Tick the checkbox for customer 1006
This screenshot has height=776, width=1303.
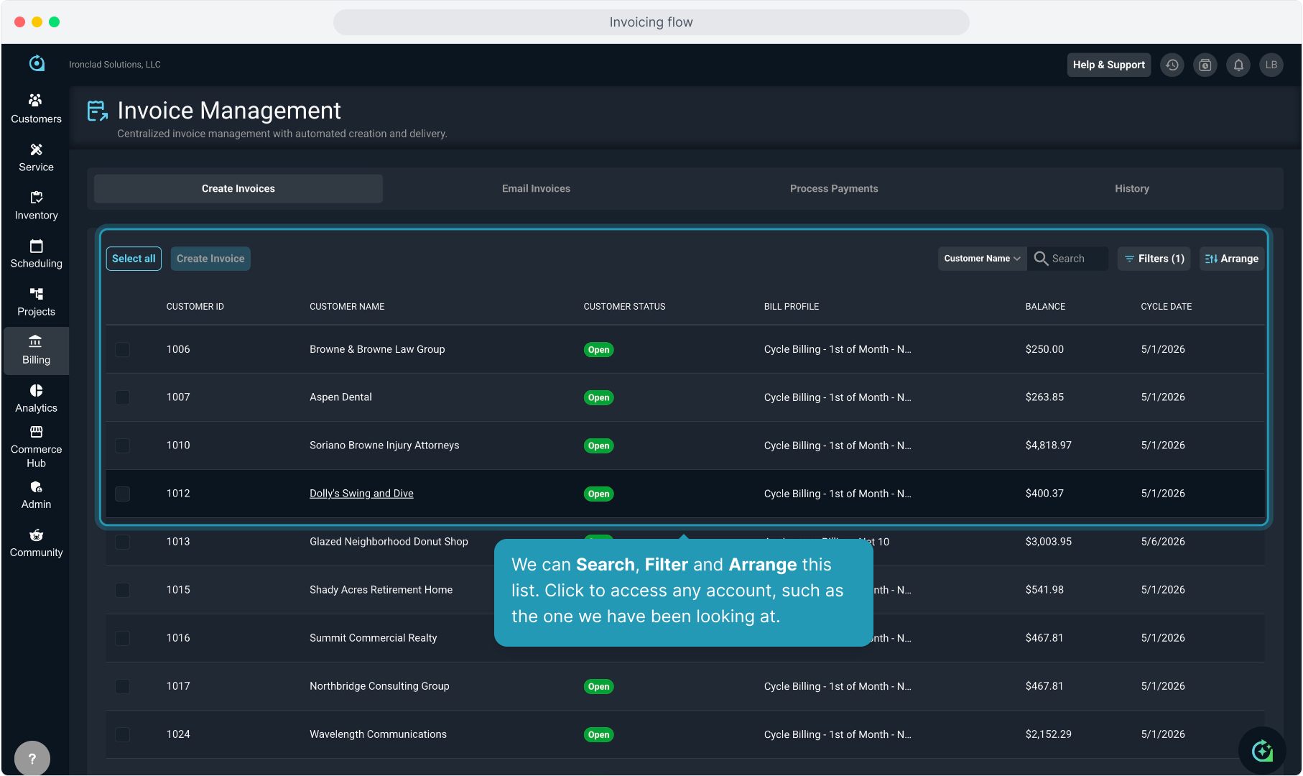[x=123, y=349]
